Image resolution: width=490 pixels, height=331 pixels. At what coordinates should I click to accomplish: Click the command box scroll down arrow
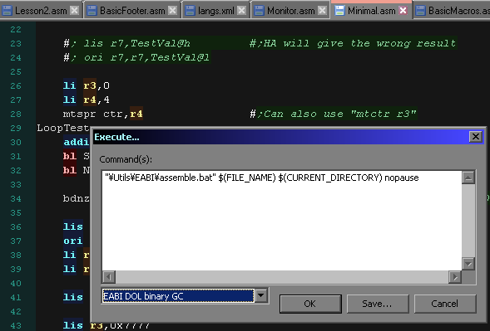pyautogui.click(x=468, y=264)
